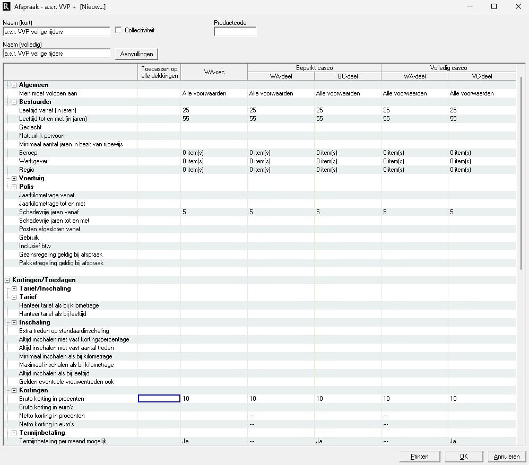Viewport: 529px width, 465px height.
Task: Select the BC-deel column header
Action: pyautogui.click(x=348, y=76)
